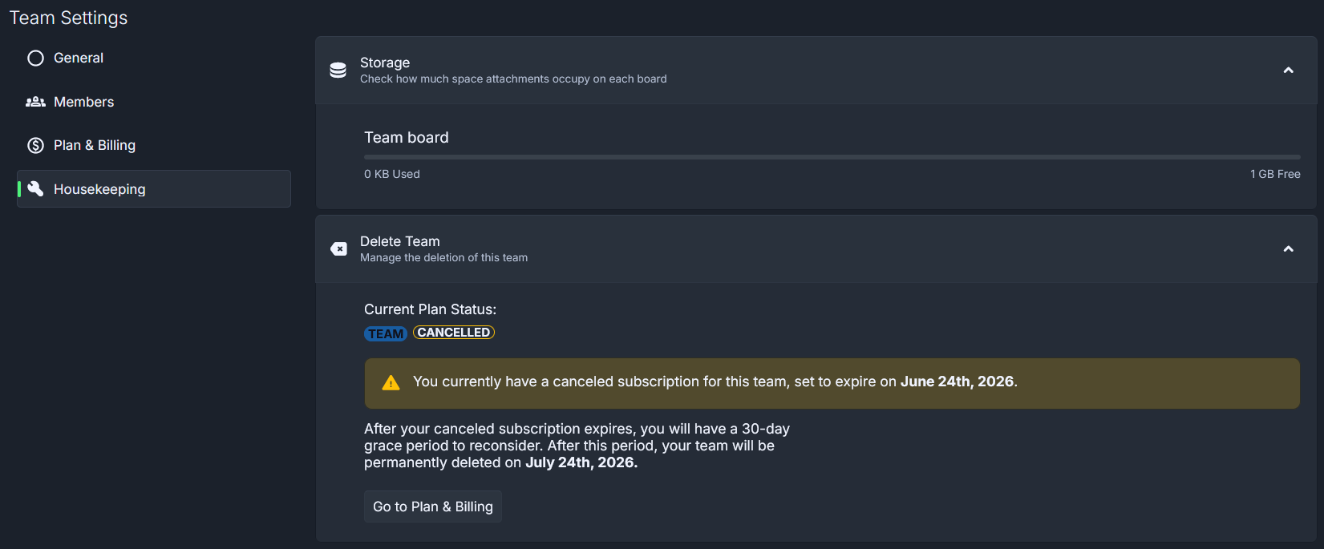
Task: Open the General settings tab
Action: [x=154, y=58]
